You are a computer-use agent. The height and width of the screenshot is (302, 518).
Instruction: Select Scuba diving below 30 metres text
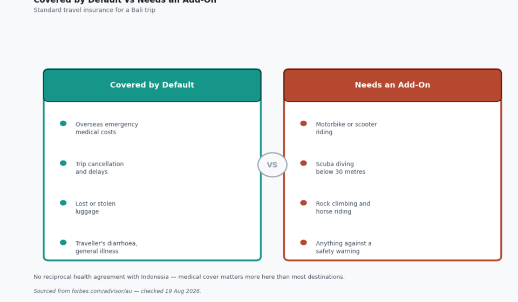340,168
